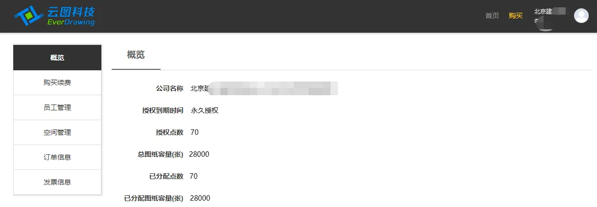Select 概览 in the left sidebar
The height and width of the screenshot is (207, 597).
click(57, 58)
